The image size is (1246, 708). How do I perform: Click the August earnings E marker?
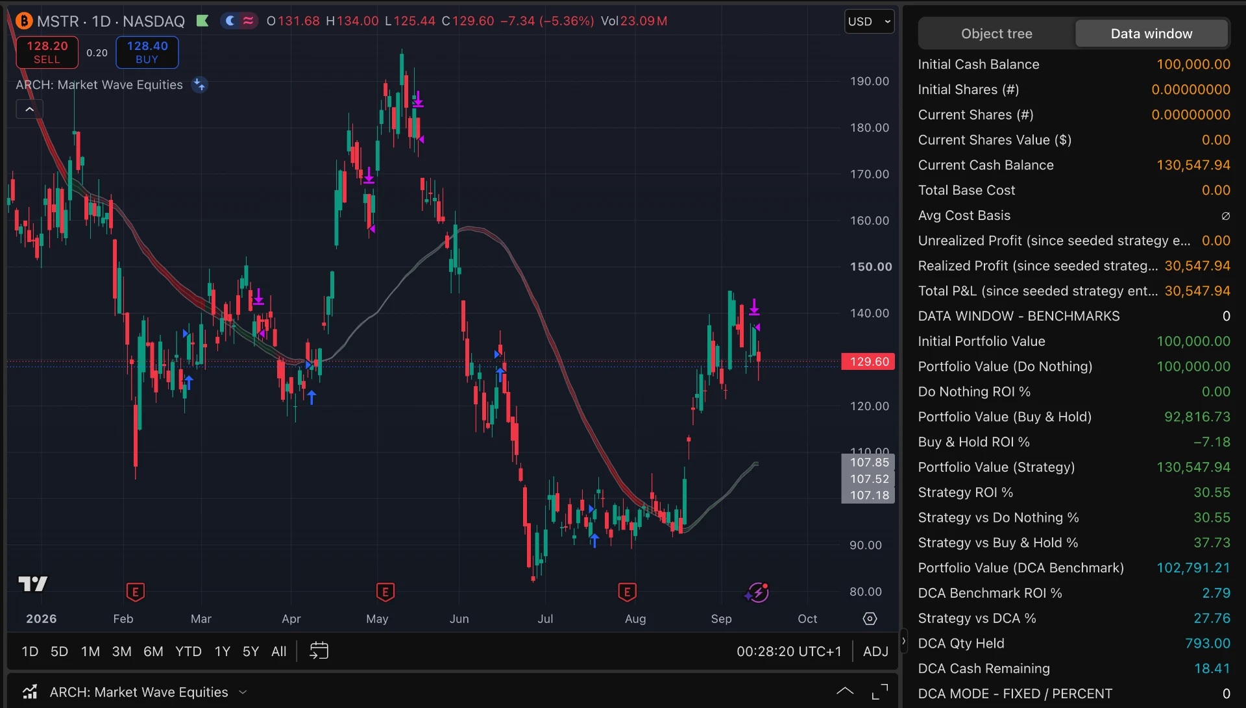[627, 592]
